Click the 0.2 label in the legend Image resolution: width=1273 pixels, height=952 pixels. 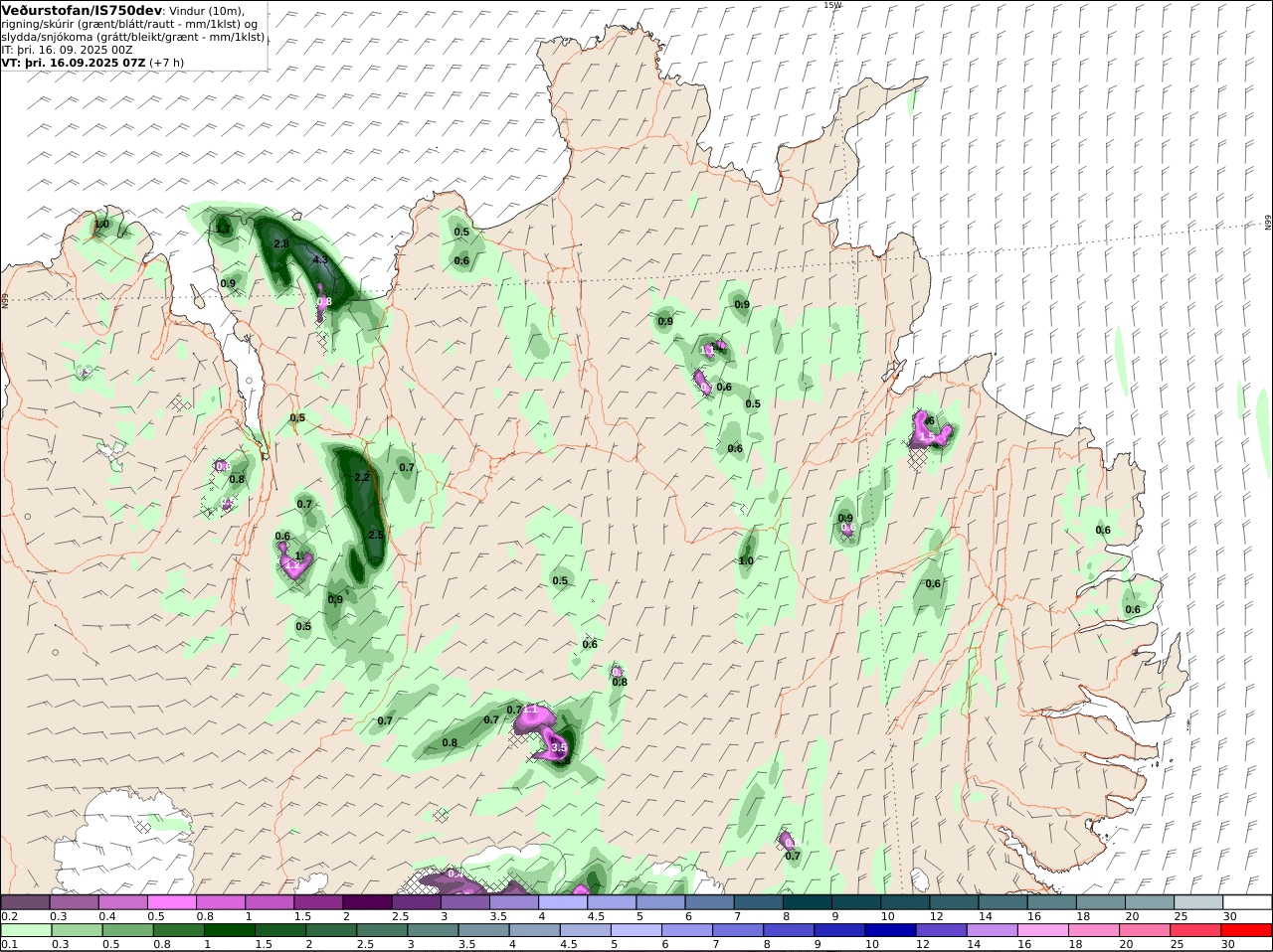point(9,916)
